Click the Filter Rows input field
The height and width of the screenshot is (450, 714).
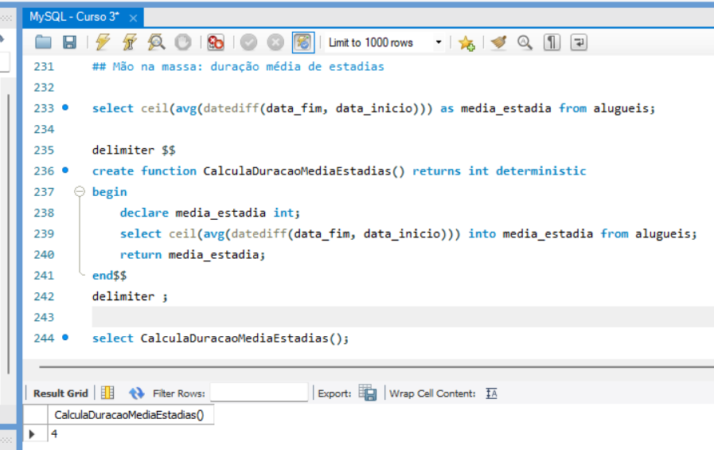(x=259, y=393)
